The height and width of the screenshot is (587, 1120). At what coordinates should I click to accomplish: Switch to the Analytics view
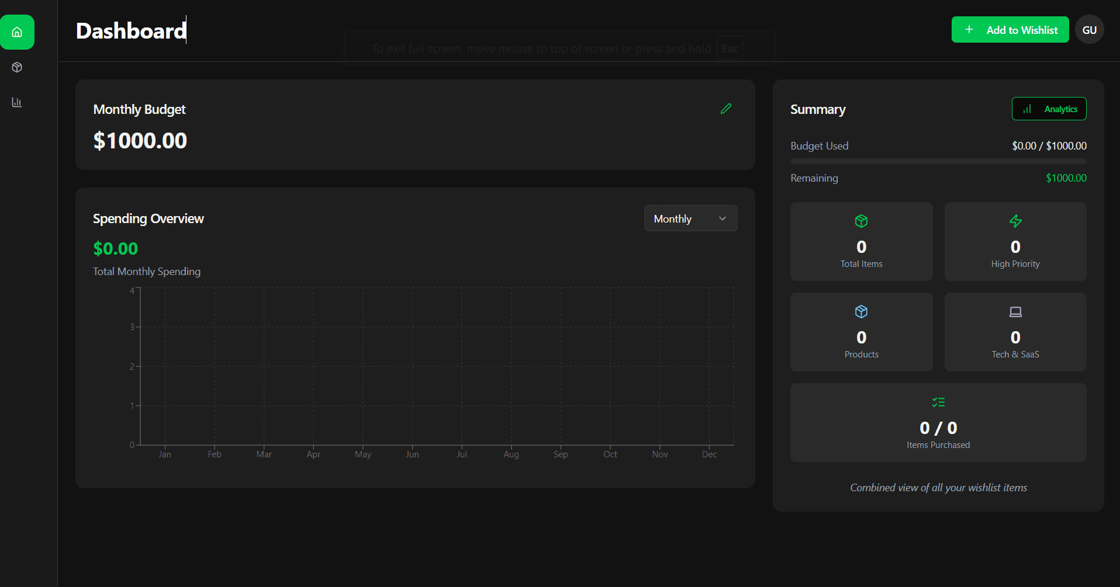pyautogui.click(x=1049, y=109)
